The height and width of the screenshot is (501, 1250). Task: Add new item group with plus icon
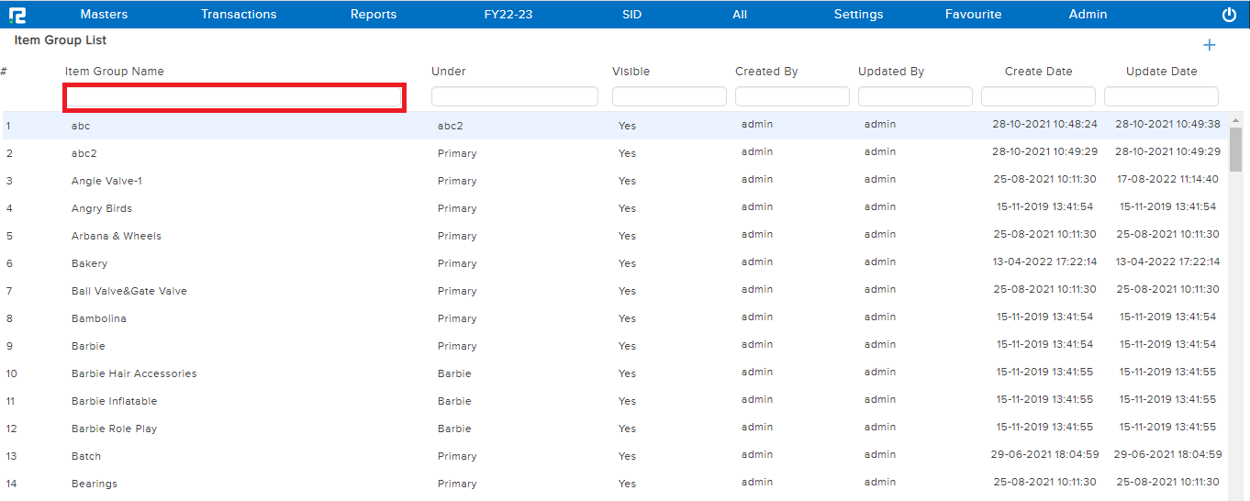[1209, 46]
